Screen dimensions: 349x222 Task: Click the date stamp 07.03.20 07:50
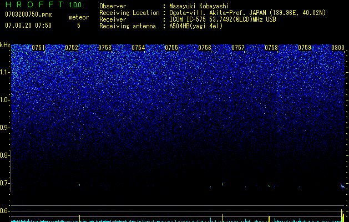point(28,26)
